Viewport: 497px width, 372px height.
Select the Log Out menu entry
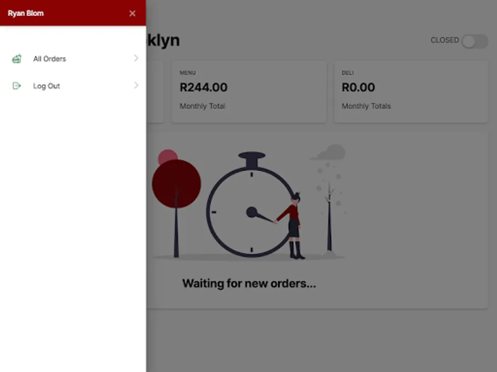tap(73, 86)
